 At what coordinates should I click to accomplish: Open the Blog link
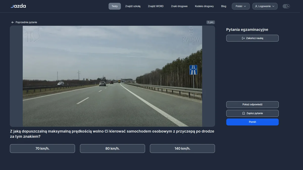[x=224, y=6]
